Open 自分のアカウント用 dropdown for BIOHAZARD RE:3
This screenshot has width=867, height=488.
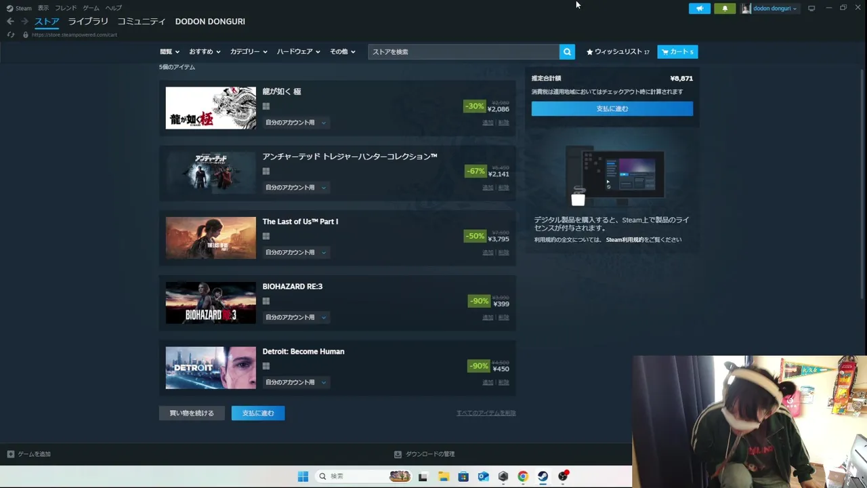click(x=295, y=318)
